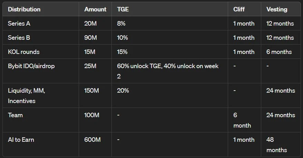303x158 pixels.
Task: Select the 90M amount cell
Action: tap(91, 38)
